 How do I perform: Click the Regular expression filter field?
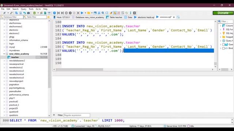(77, 115)
